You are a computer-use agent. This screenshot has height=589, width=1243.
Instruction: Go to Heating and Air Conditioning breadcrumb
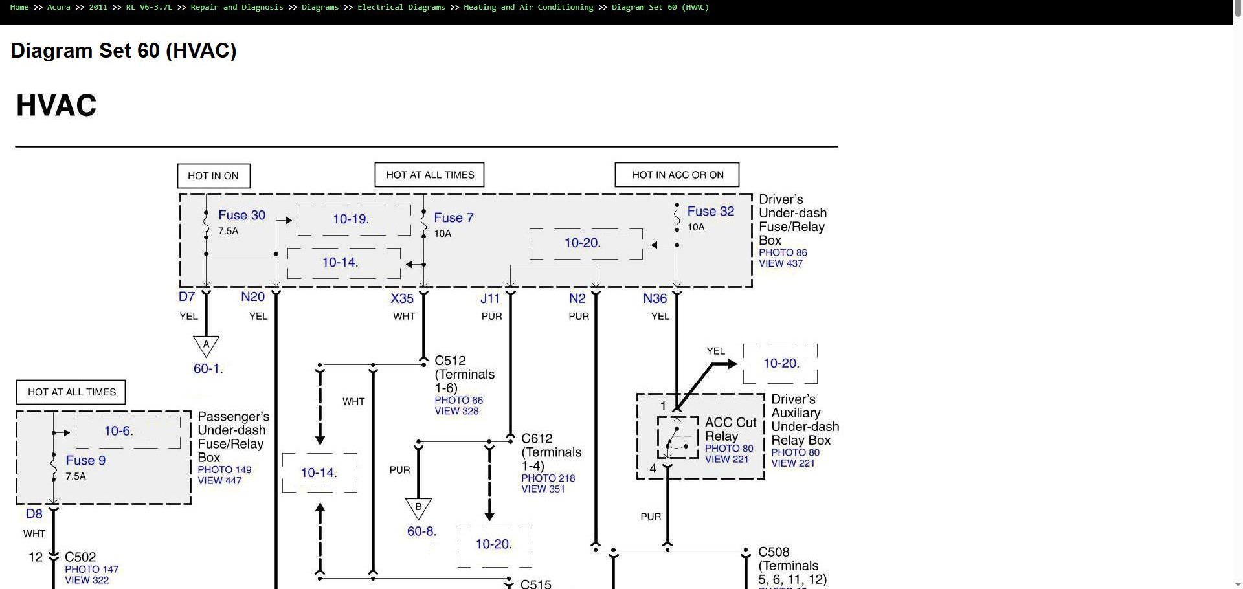(x=528, y=7)
